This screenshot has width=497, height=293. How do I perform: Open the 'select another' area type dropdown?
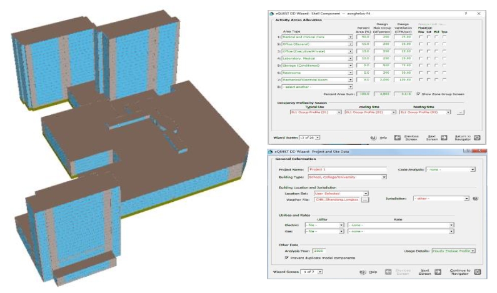point(351,87)
